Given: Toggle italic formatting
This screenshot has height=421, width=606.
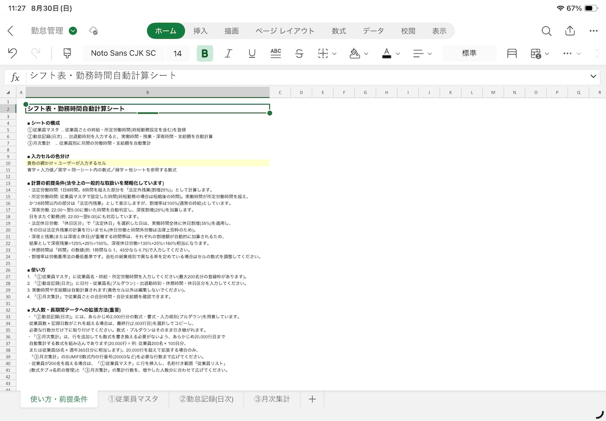Looking at the screenshot, I should [228, 53].
